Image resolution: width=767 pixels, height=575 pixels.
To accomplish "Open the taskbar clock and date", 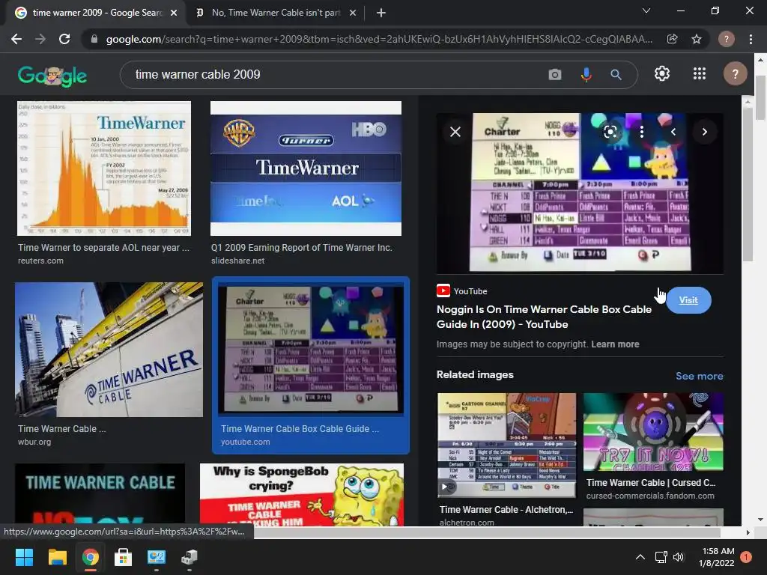I will click(717, 557).
